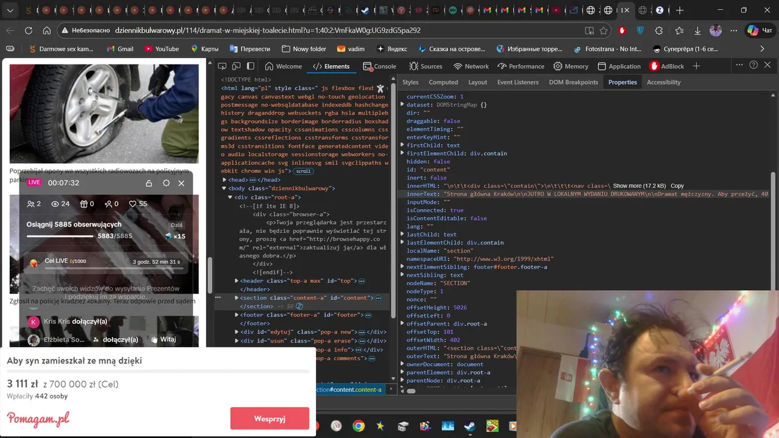Viewport: 779px width, 438px height.
Task: Open browser downloads icon
Action: coord(697,30)
